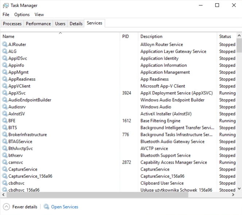Viewport: 242px width, 215px height.
Task: Click the Fewer details text button
Action: [25, 207]
